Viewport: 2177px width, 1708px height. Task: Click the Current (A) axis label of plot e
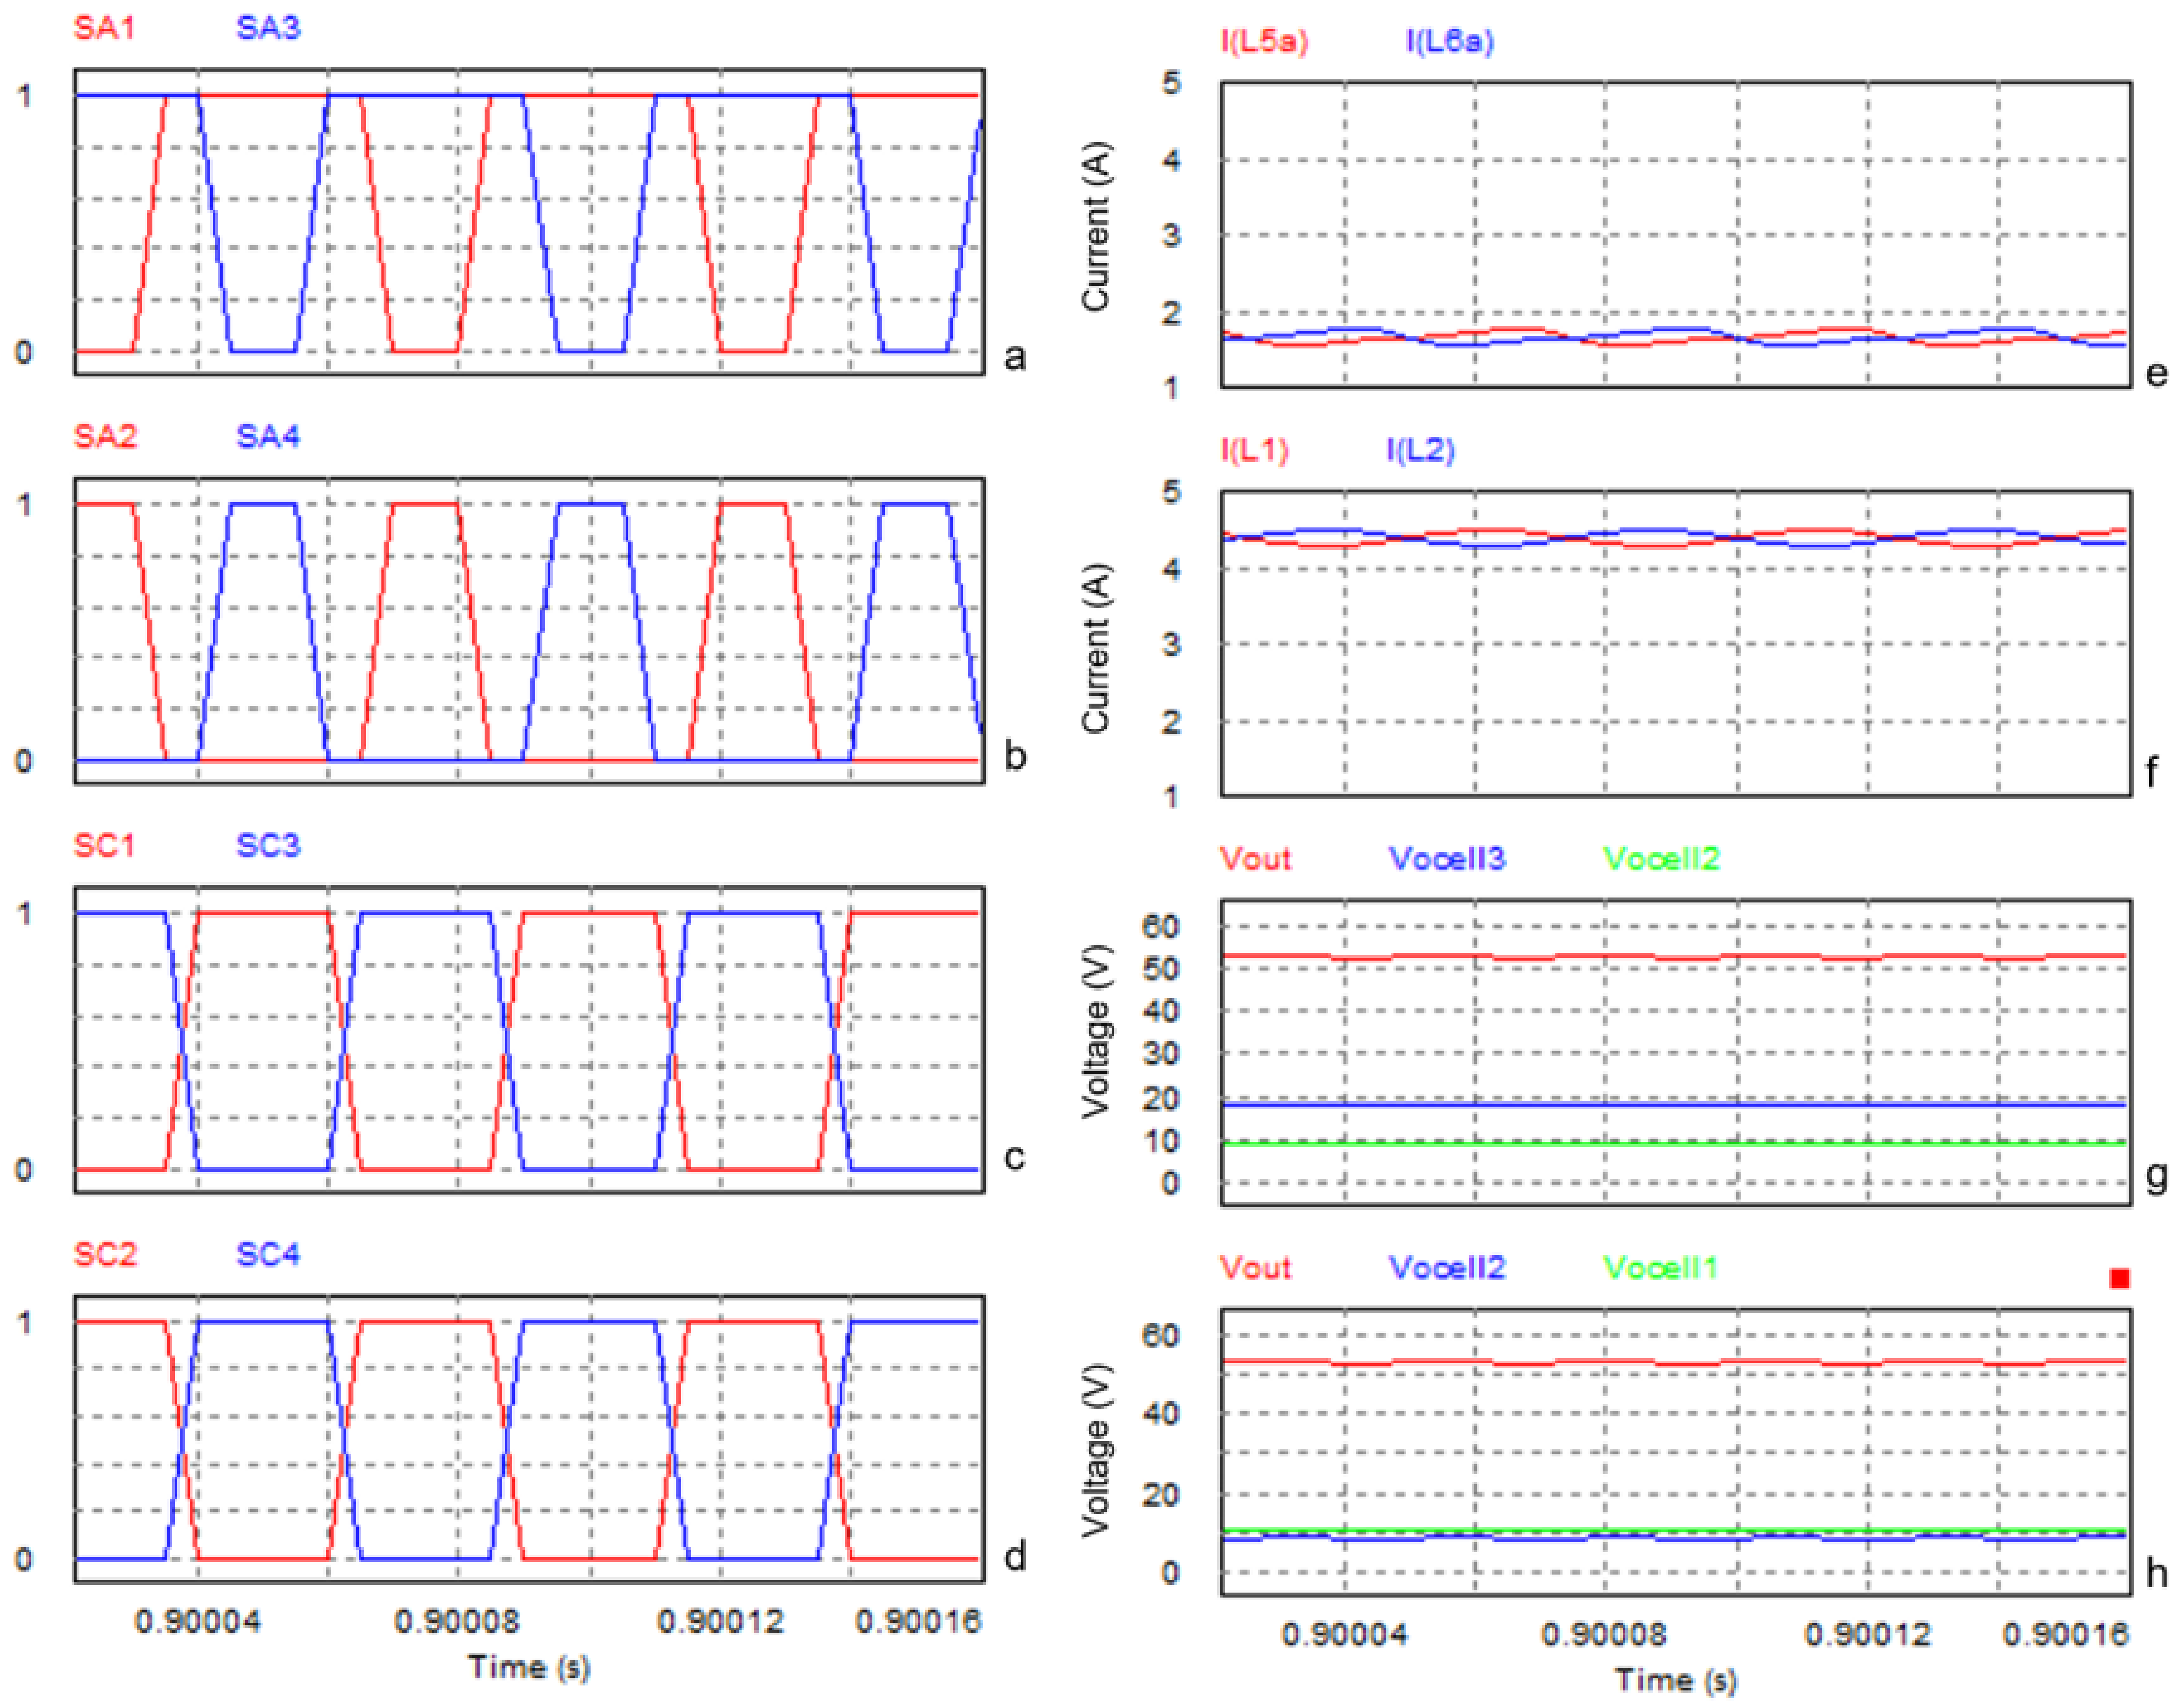(1096, 227)
